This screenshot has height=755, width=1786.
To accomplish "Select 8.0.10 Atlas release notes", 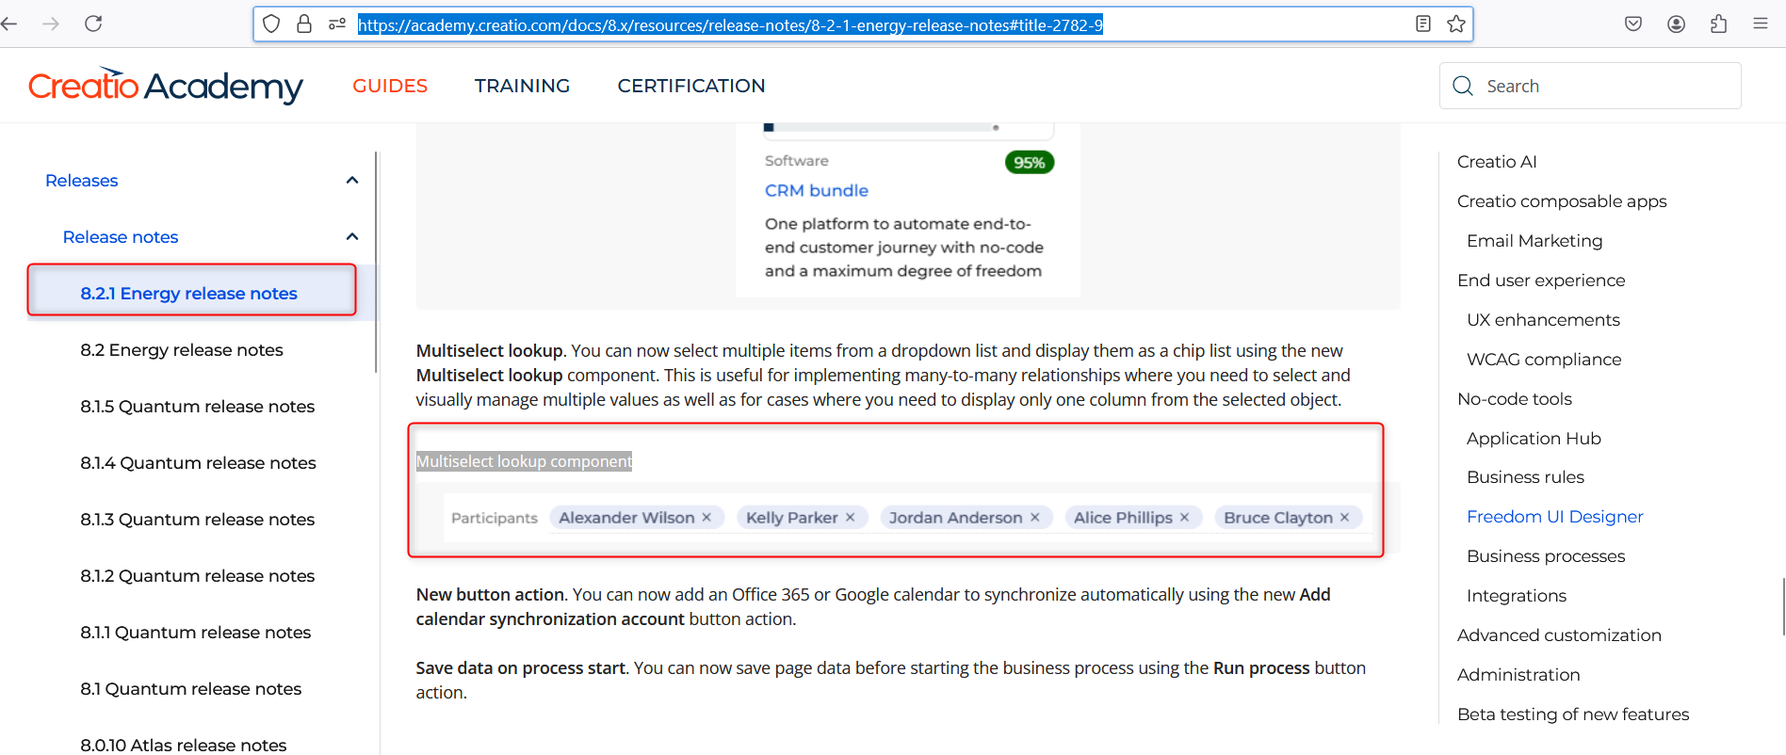I will pyautogui.click(x=184, y=745).
